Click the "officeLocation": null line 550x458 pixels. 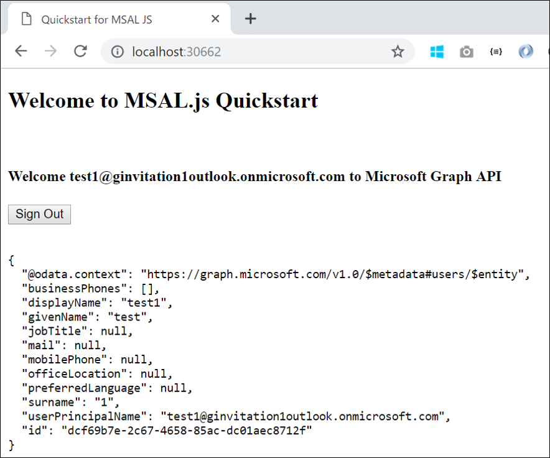97,374
